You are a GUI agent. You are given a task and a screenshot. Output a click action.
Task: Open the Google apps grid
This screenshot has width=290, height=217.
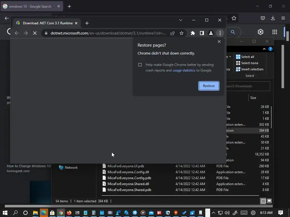pyautogui.click(x=275, y=32)
